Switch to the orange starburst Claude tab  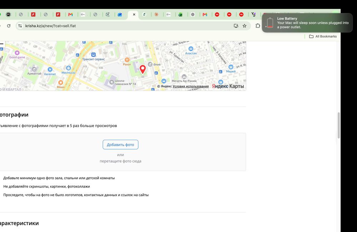tap(156, 14)
